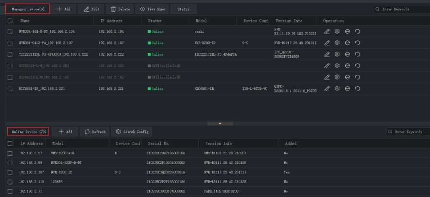
Task: Open Search Config for online devices
Action: [132, 132]
